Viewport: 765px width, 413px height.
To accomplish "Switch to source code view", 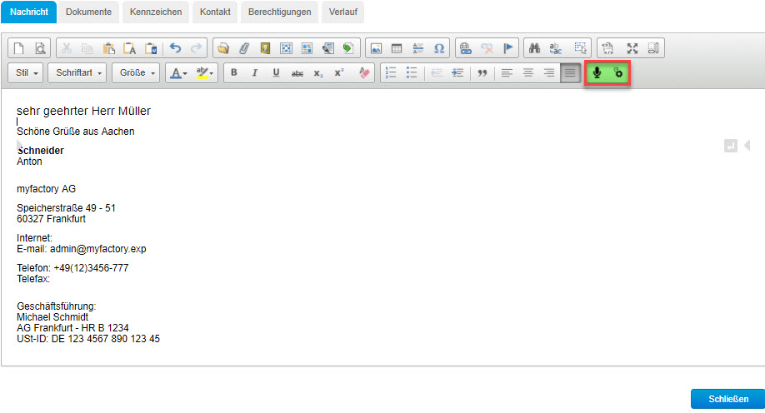I will (x=607, y=48).
